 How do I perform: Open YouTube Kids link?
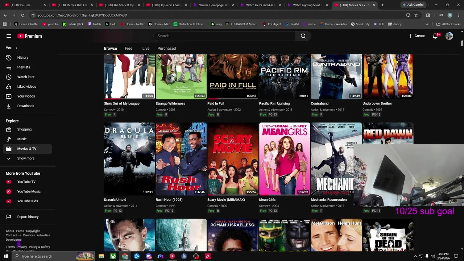pos(28,201)
